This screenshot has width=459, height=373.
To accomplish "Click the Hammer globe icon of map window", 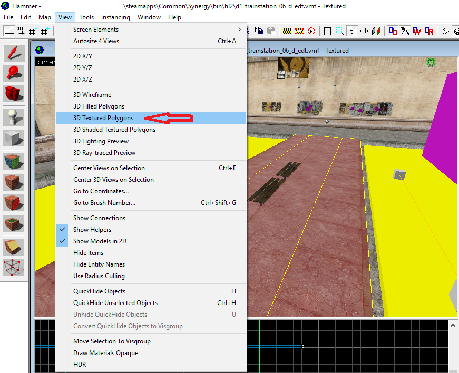I will coord(40,50).
